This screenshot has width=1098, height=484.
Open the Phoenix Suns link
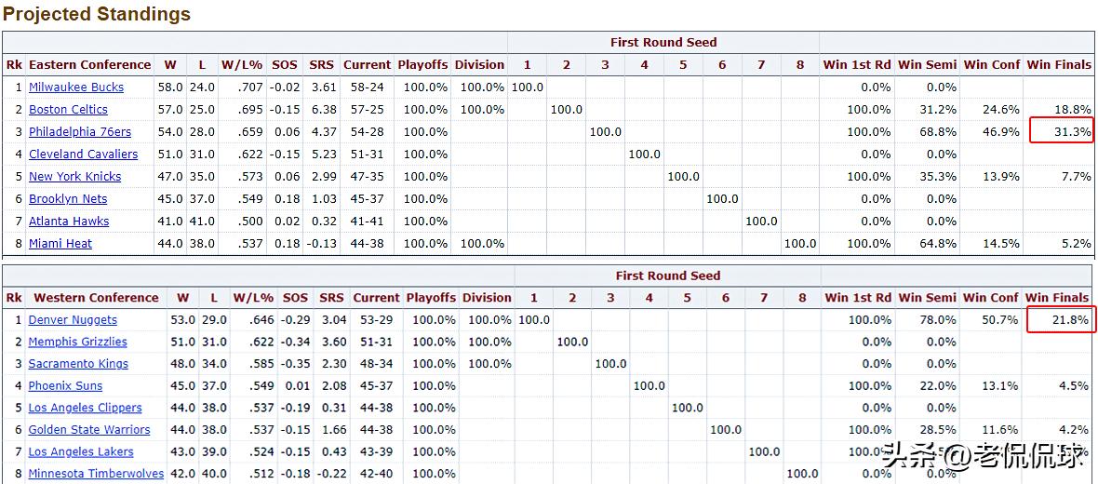point(65,386)
